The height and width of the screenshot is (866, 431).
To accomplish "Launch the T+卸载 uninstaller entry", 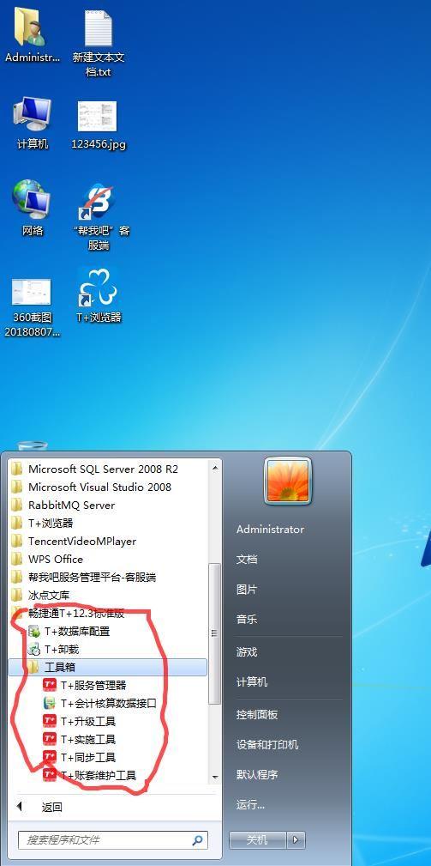I will (54, 649).
